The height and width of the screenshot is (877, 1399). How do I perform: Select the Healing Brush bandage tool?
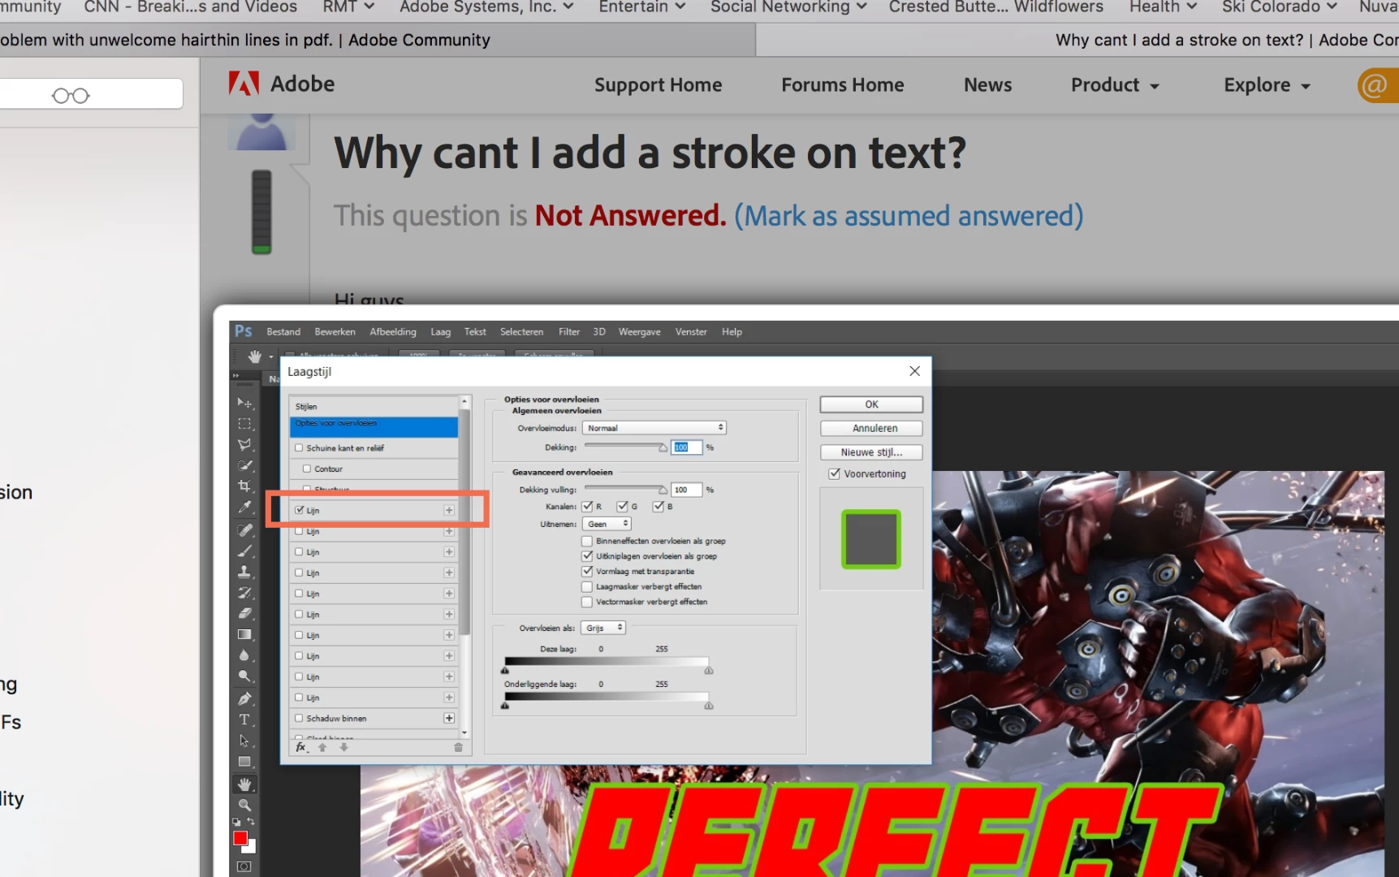point(244,529)
